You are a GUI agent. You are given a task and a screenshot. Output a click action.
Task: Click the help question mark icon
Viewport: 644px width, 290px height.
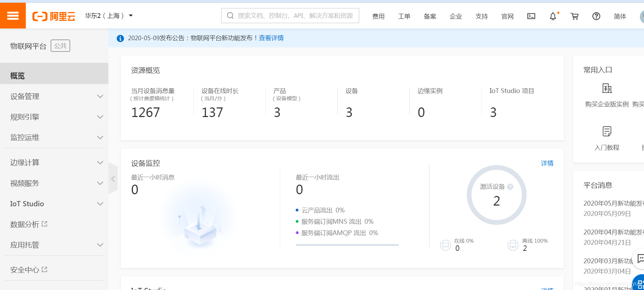pos(596,16)
